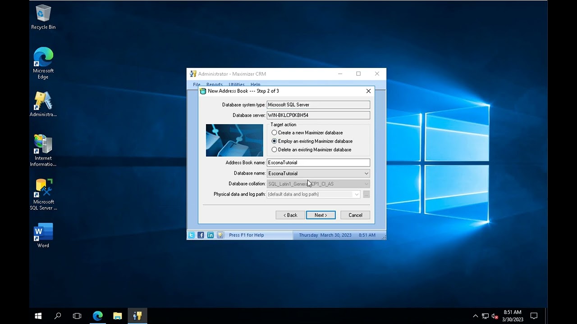Open the Action Center notifications

pyautogui.click(x=534, y=316)
